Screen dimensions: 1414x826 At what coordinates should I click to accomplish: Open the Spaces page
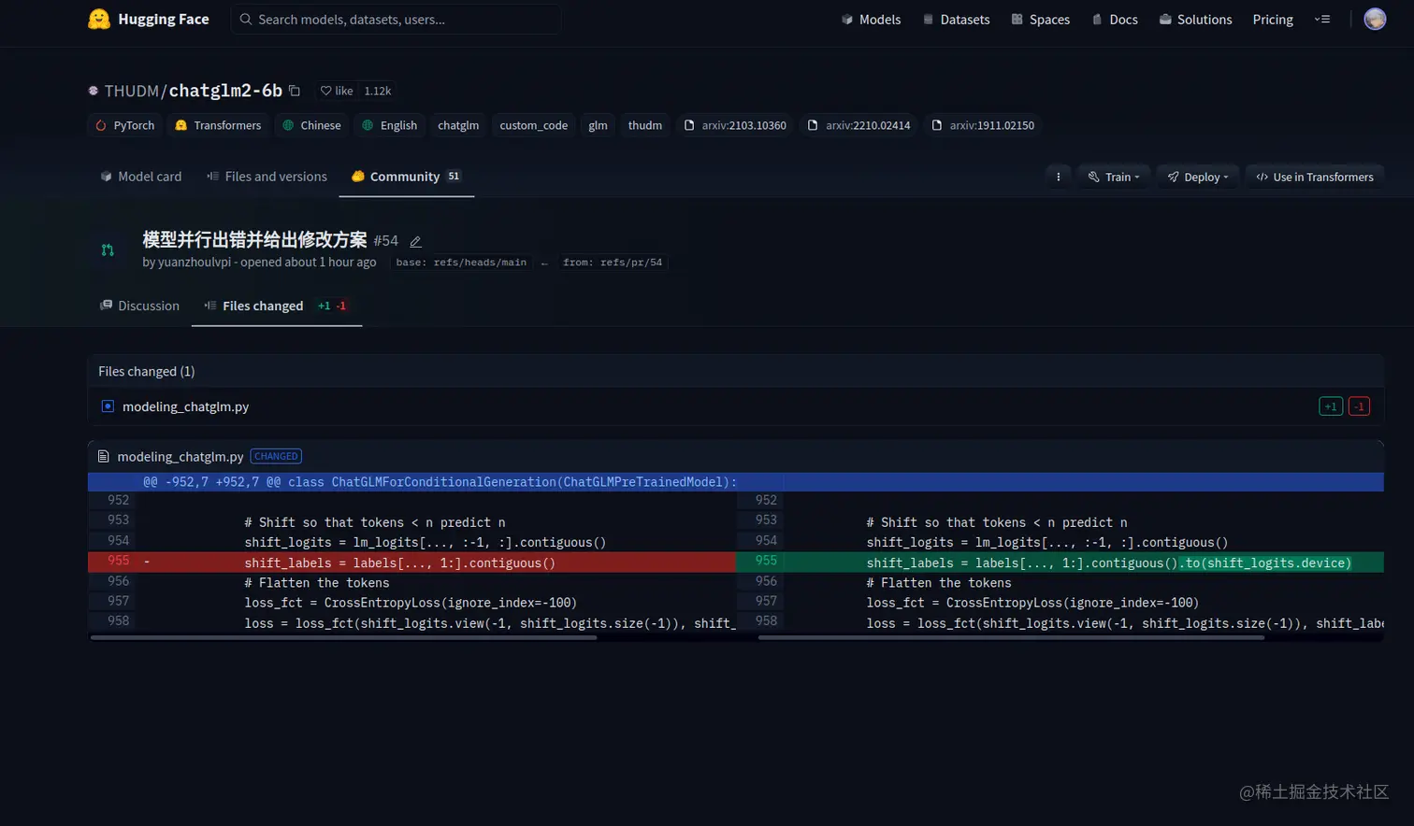1040,19
